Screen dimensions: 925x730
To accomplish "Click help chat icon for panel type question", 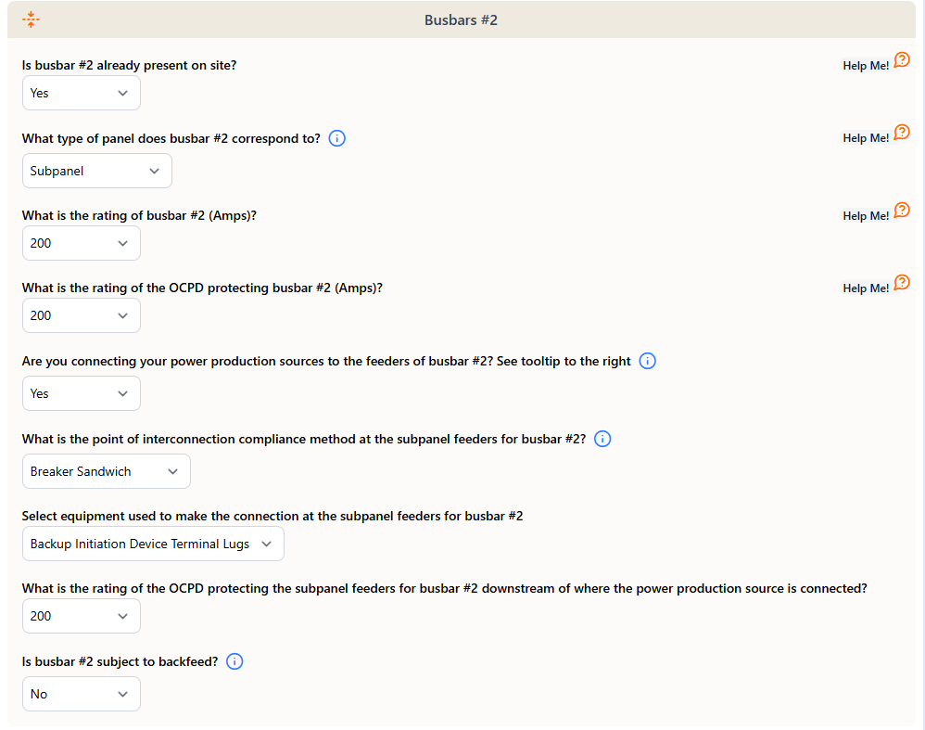I will click(902, 133).
